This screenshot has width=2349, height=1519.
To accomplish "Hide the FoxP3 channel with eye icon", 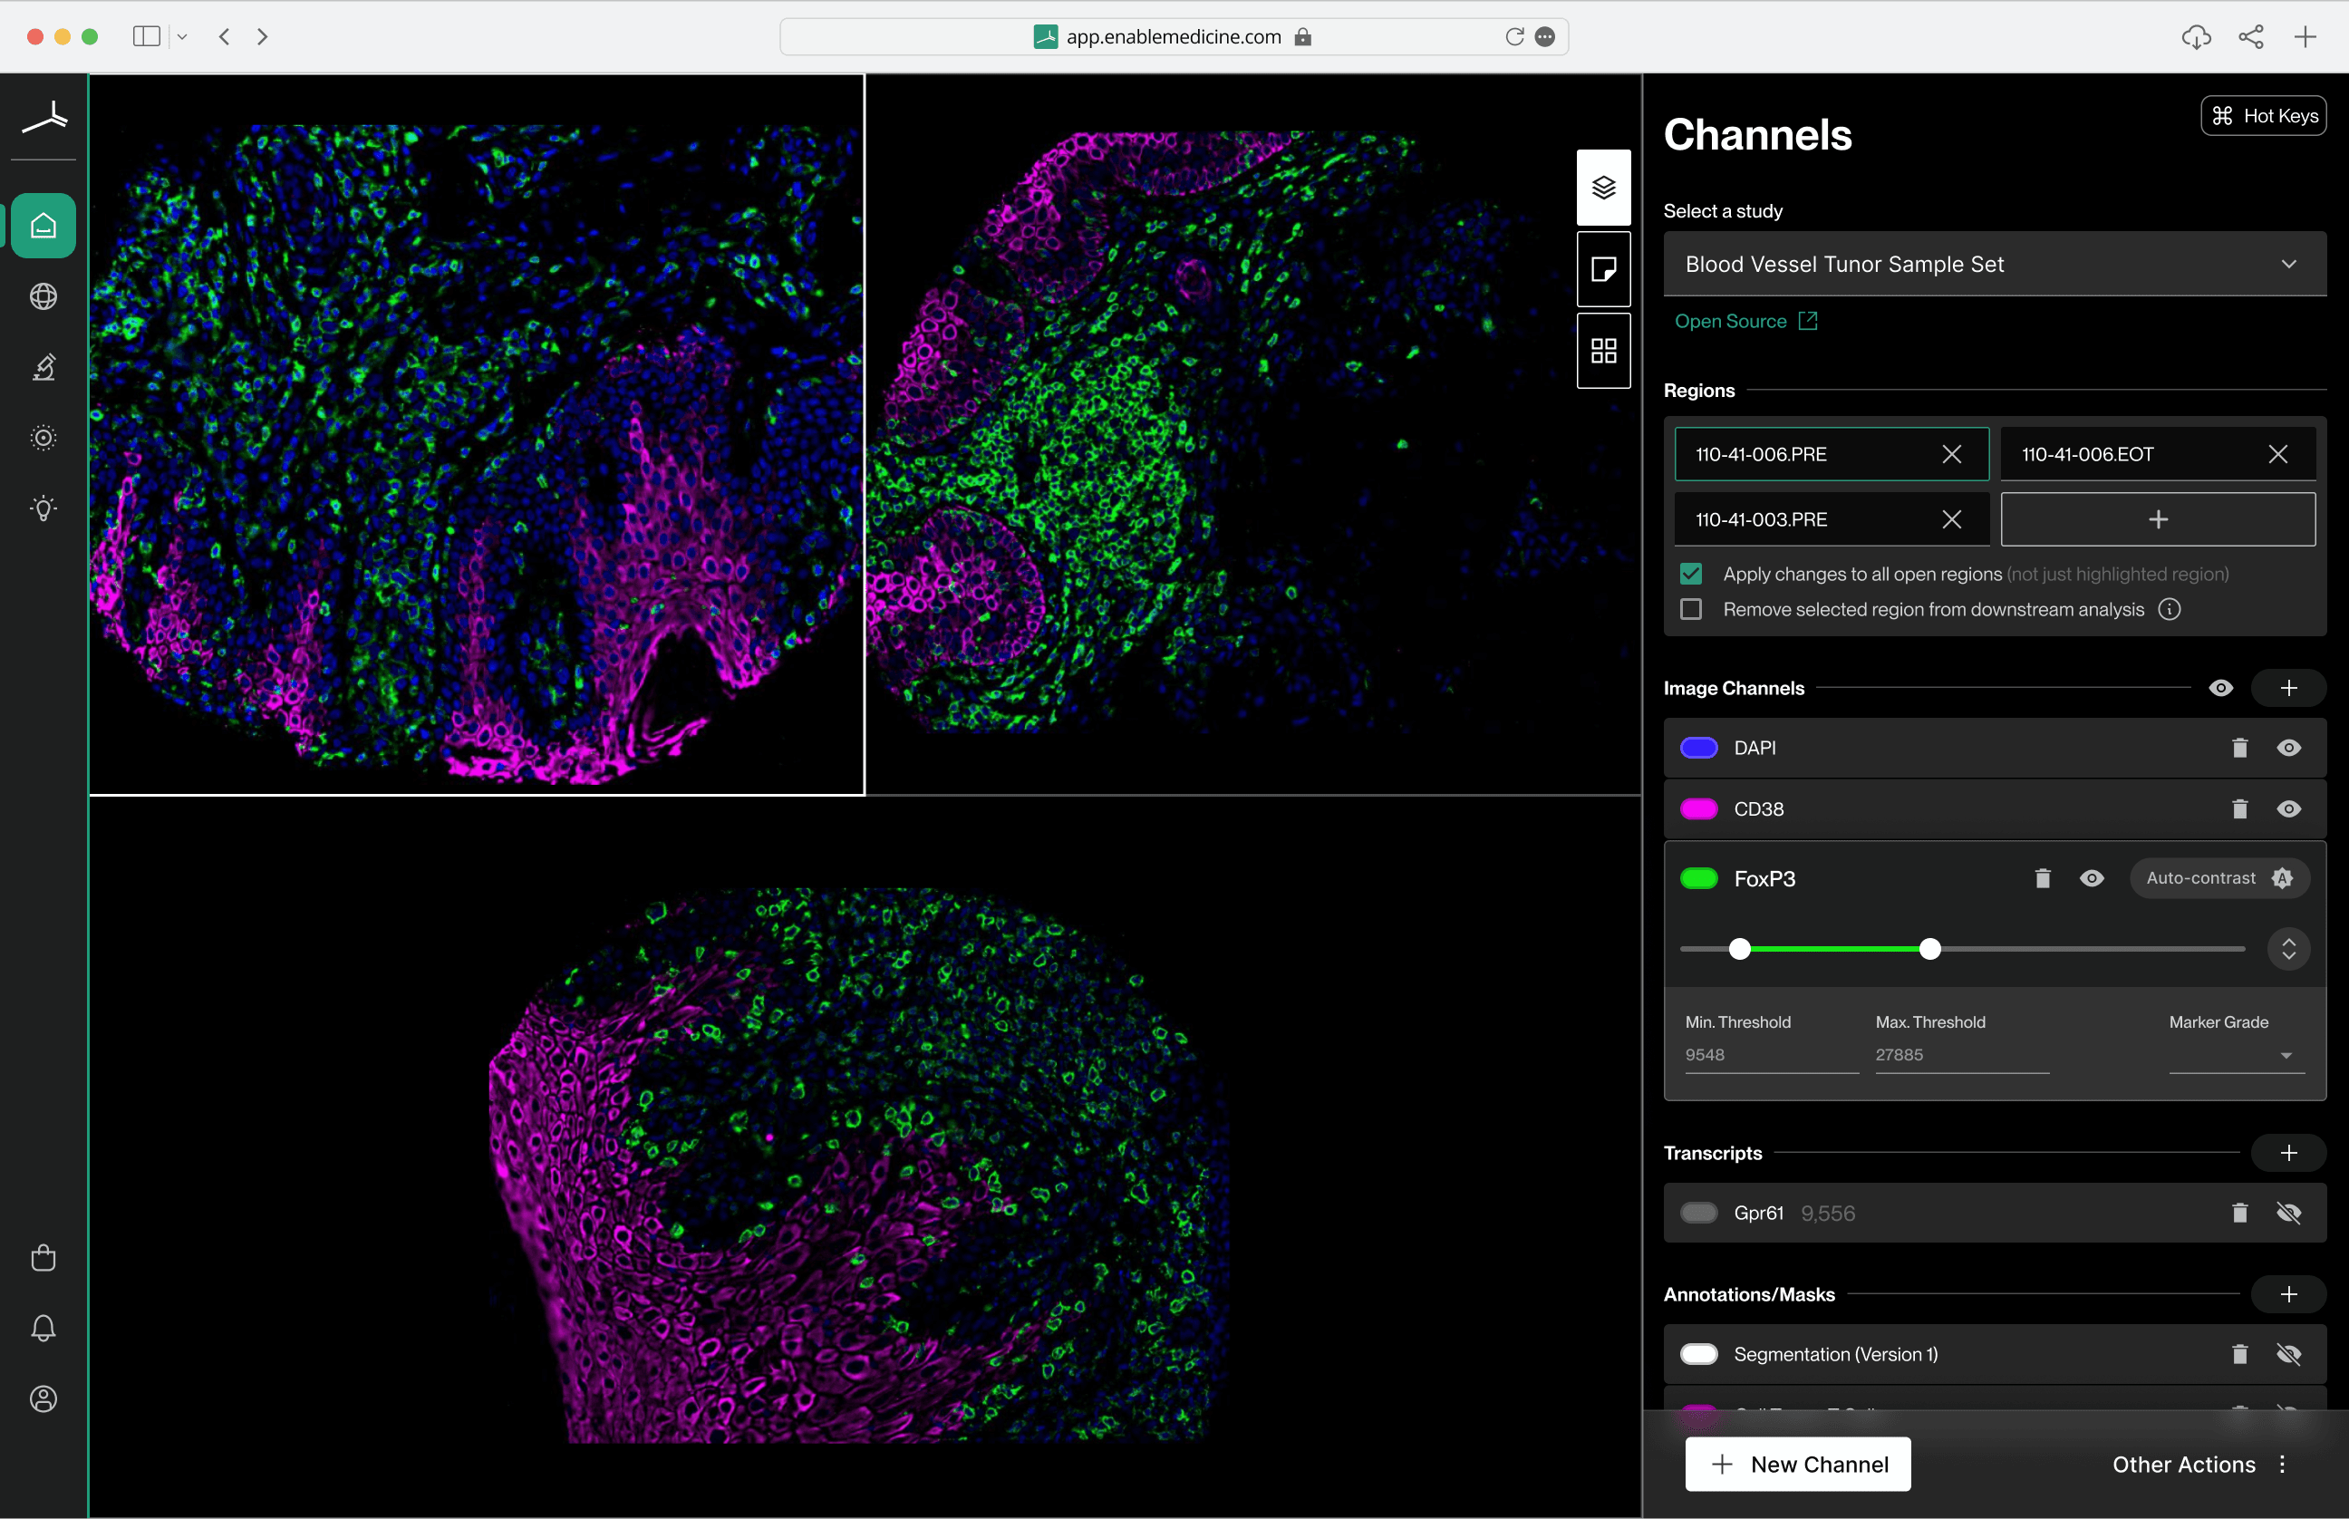I will 2092,878.
